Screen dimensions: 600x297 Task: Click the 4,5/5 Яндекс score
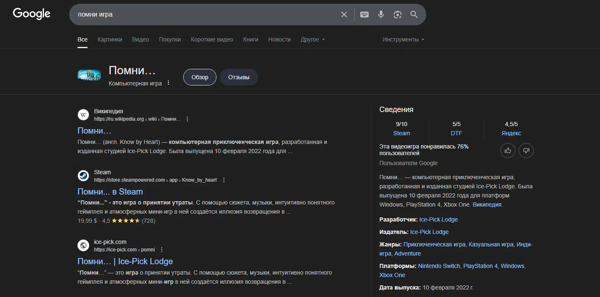511,124
